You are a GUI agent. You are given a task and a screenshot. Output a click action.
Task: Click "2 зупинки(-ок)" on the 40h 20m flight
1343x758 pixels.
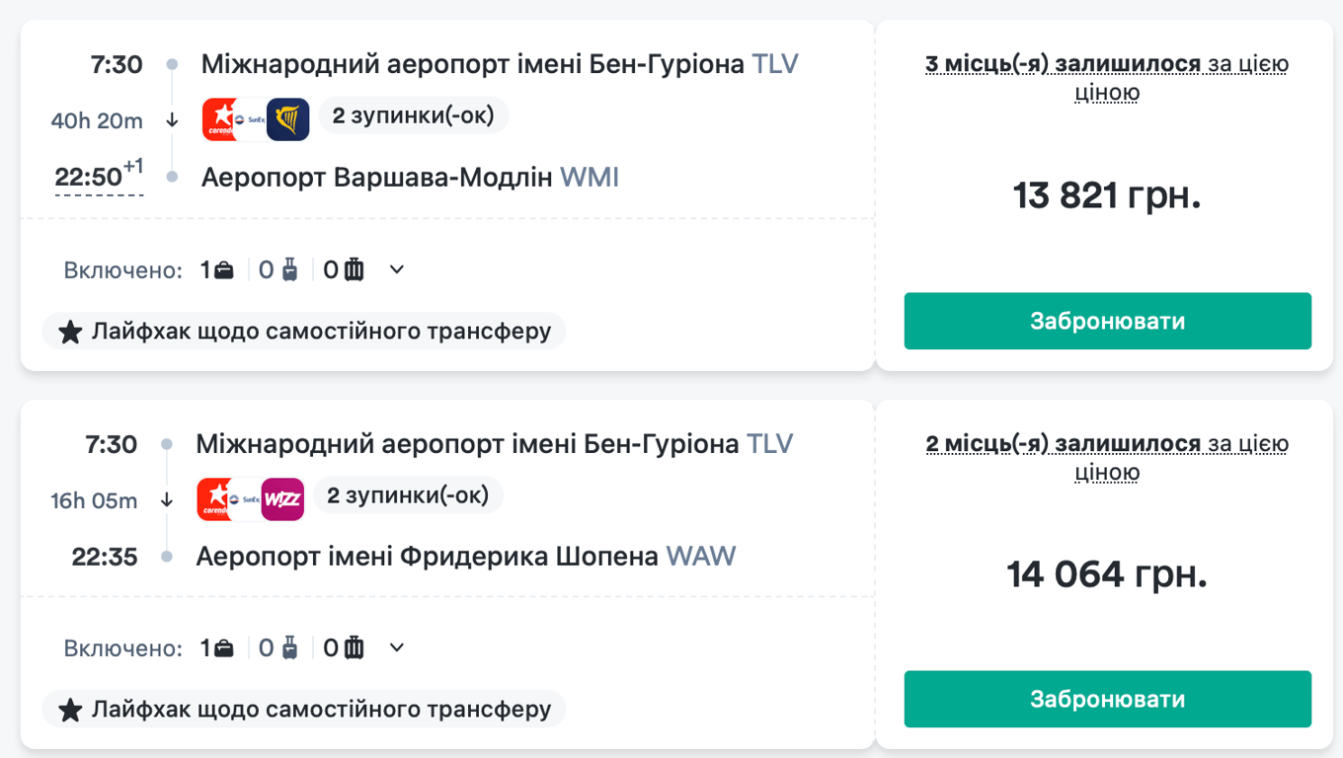point(413,115)
